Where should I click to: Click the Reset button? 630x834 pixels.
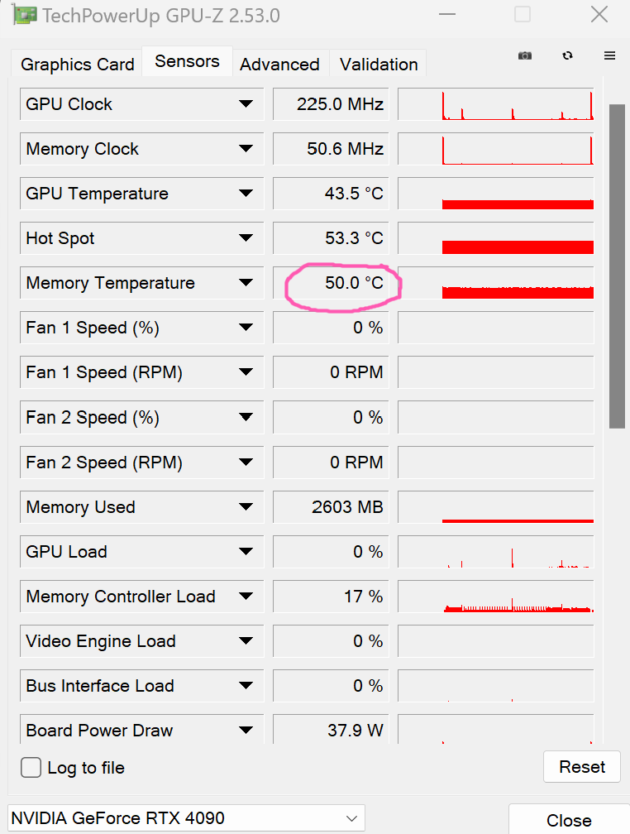coord(581,766)
